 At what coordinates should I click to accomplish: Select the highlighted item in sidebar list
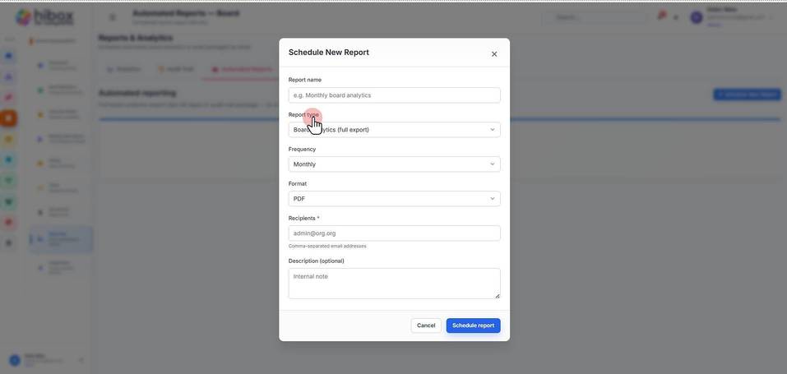point(61,239)
